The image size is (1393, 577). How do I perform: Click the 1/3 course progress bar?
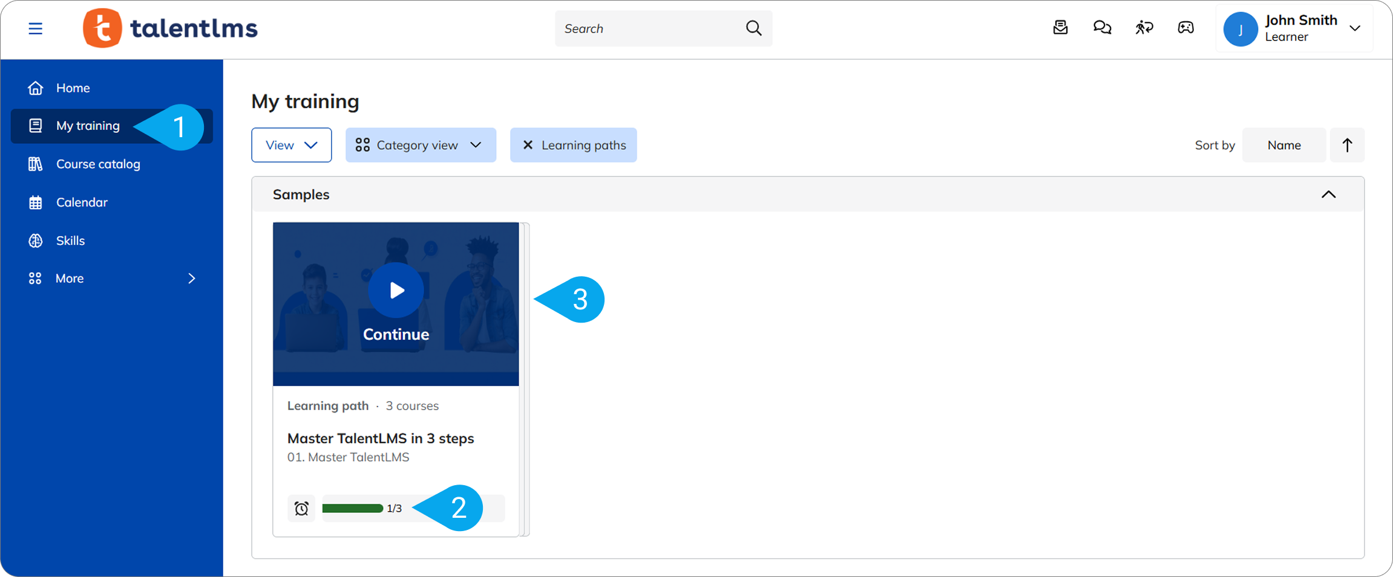[x=353, y=508]
